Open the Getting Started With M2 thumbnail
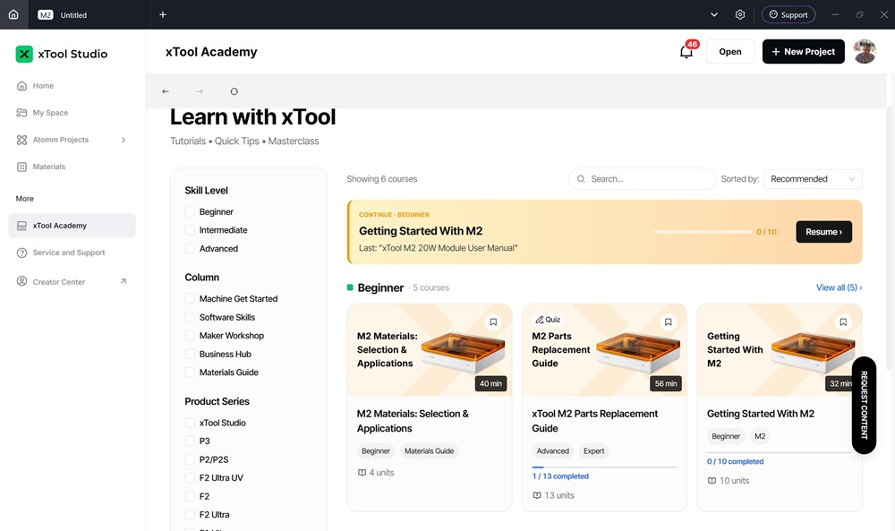 pos(780,350)
